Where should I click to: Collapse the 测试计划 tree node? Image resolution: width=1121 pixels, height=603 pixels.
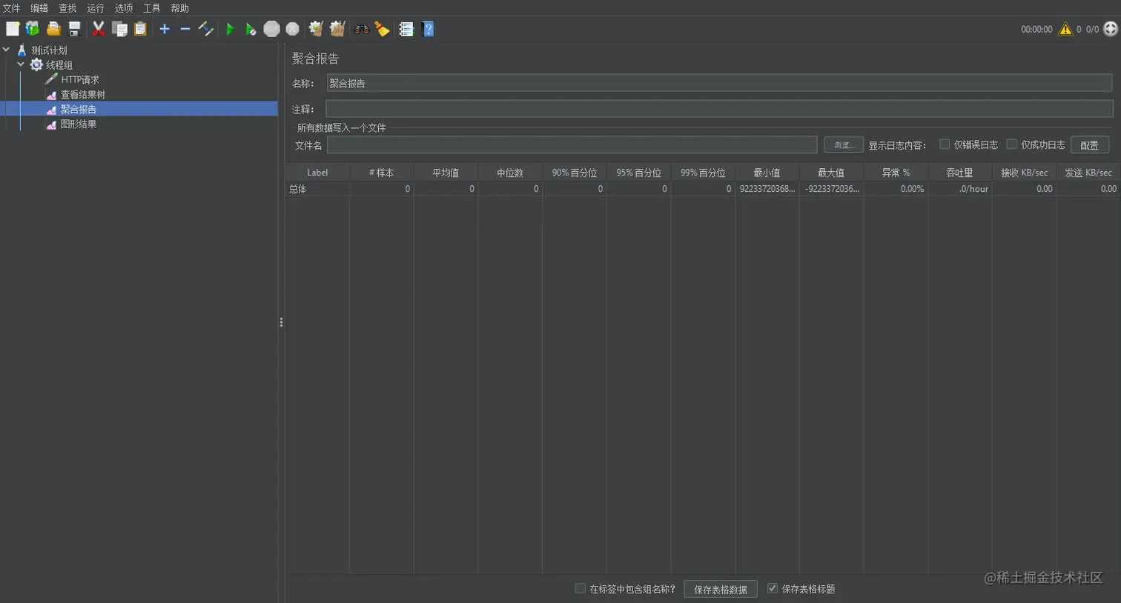[6, 50]
